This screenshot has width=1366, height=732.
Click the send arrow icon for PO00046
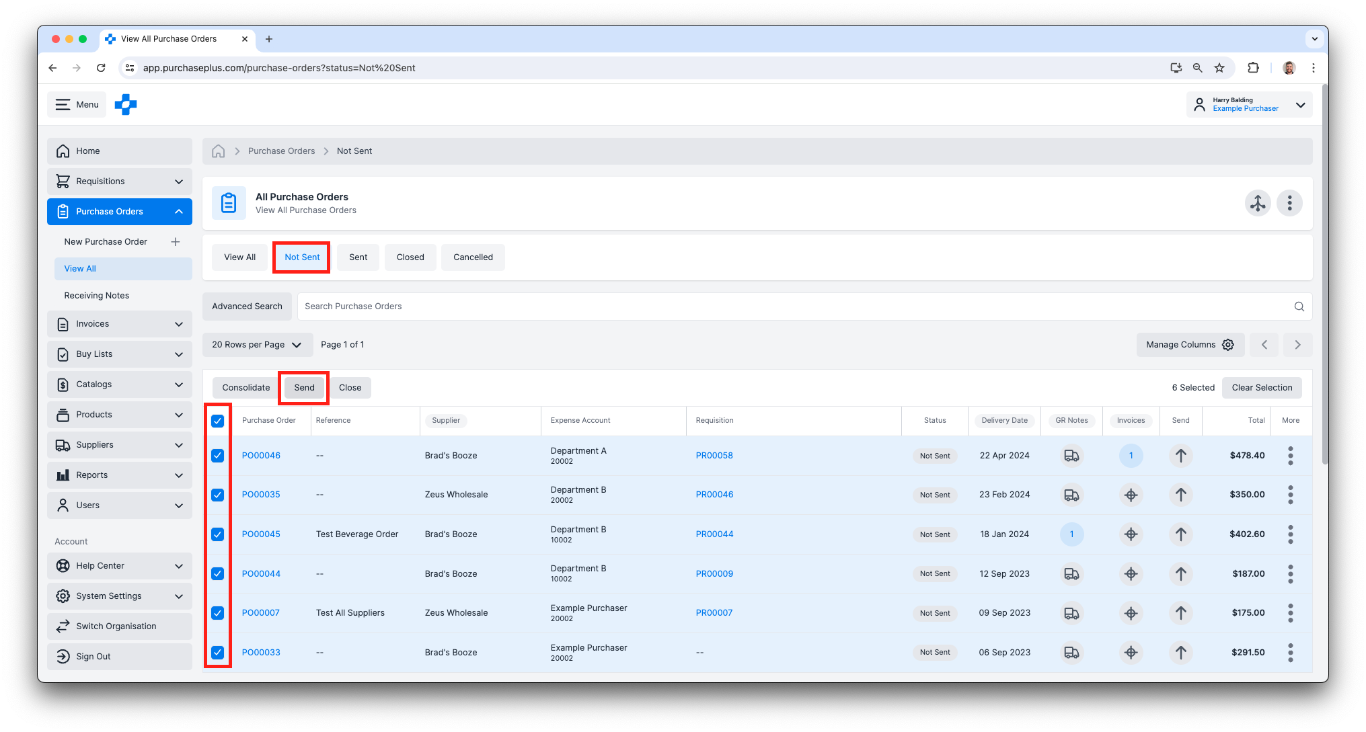tap(1180, 456)
